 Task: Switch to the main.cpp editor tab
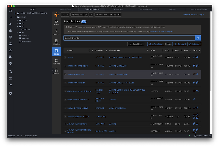coord(119,9)
